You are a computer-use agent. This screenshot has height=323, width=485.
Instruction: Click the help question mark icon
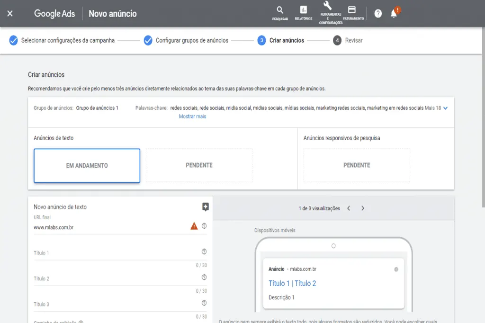coord(377,13)
